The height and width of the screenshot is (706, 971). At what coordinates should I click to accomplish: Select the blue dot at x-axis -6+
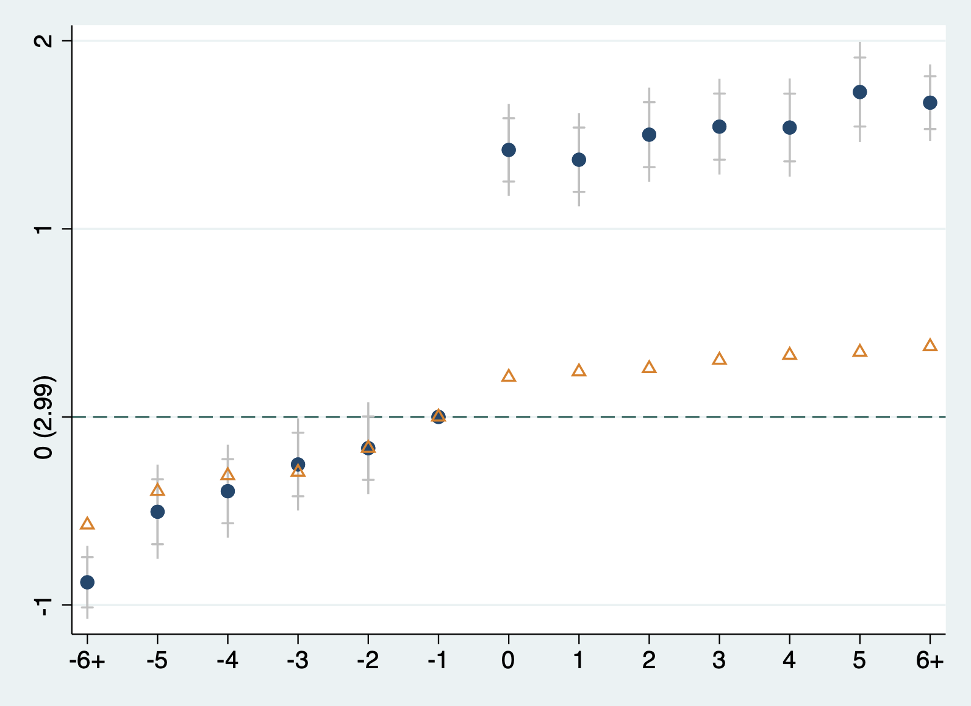tap(87, 582)
